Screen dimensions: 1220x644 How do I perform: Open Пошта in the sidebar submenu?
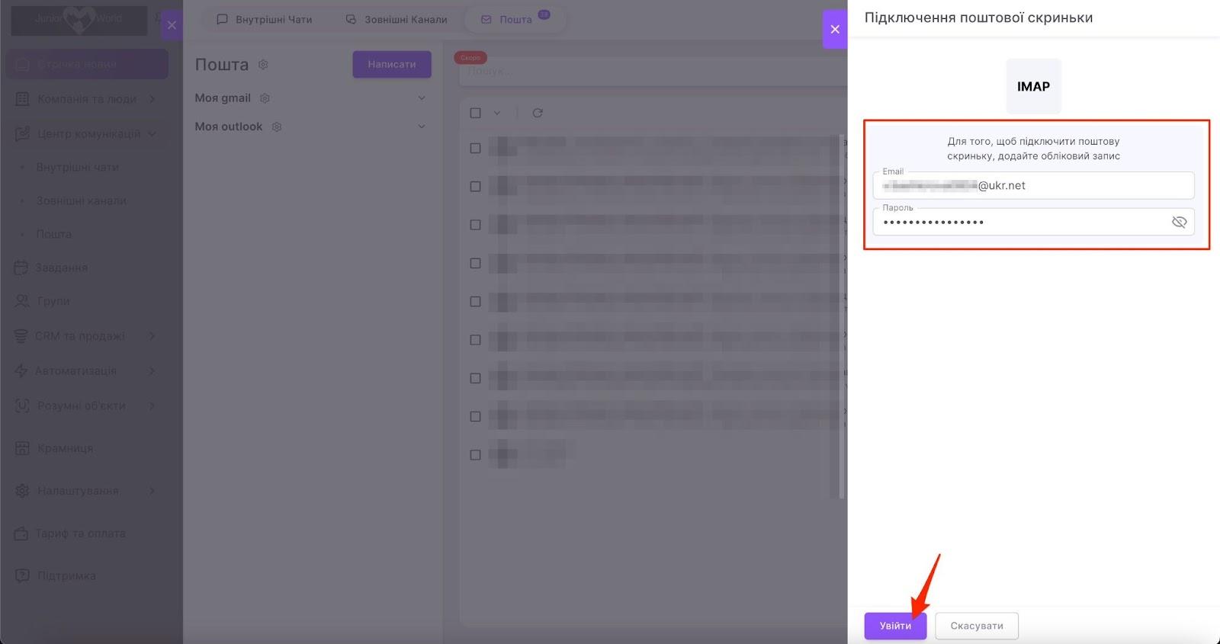coord(54,235)
